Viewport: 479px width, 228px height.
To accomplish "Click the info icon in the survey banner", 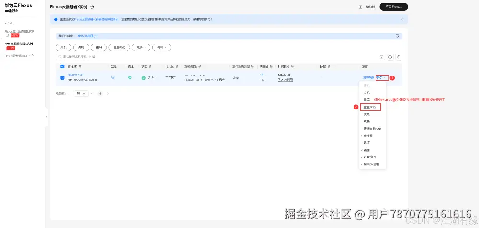I will coord(56,19).
